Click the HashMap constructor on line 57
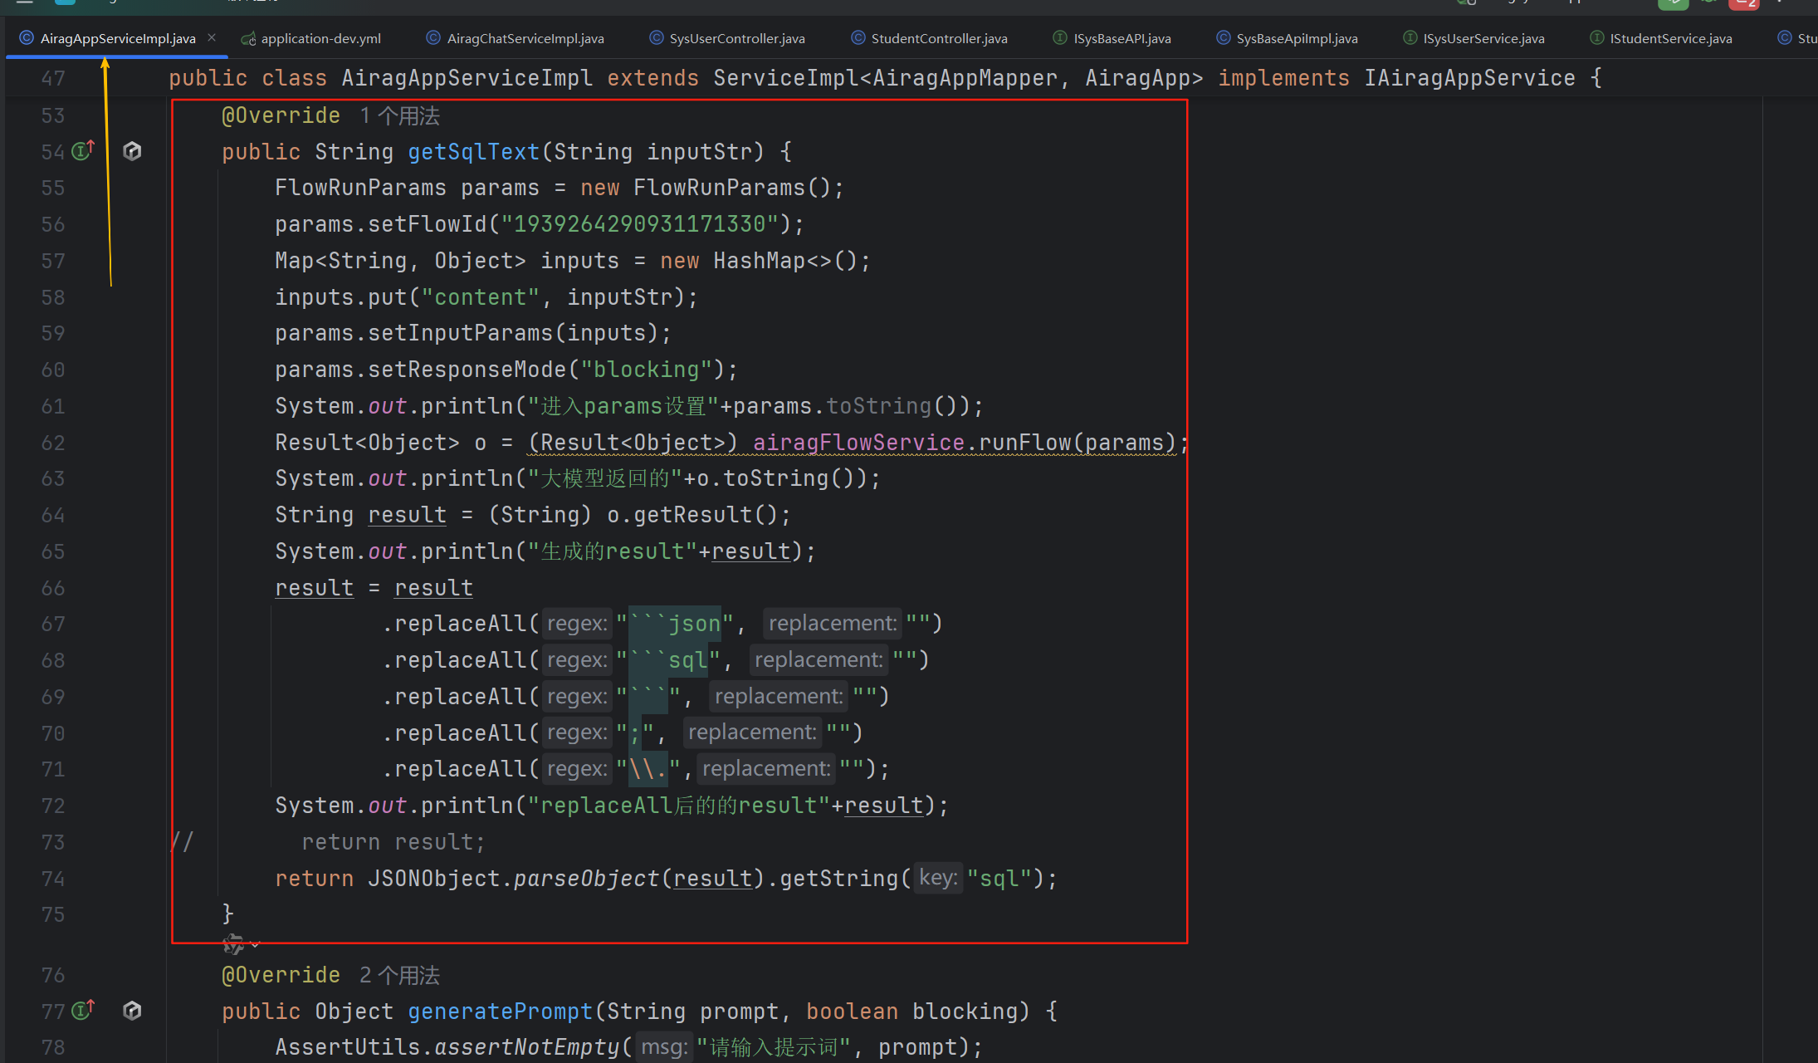The width and height of the screenshot is (1818, 1063). pyautogui.click(x=759, y=261)
